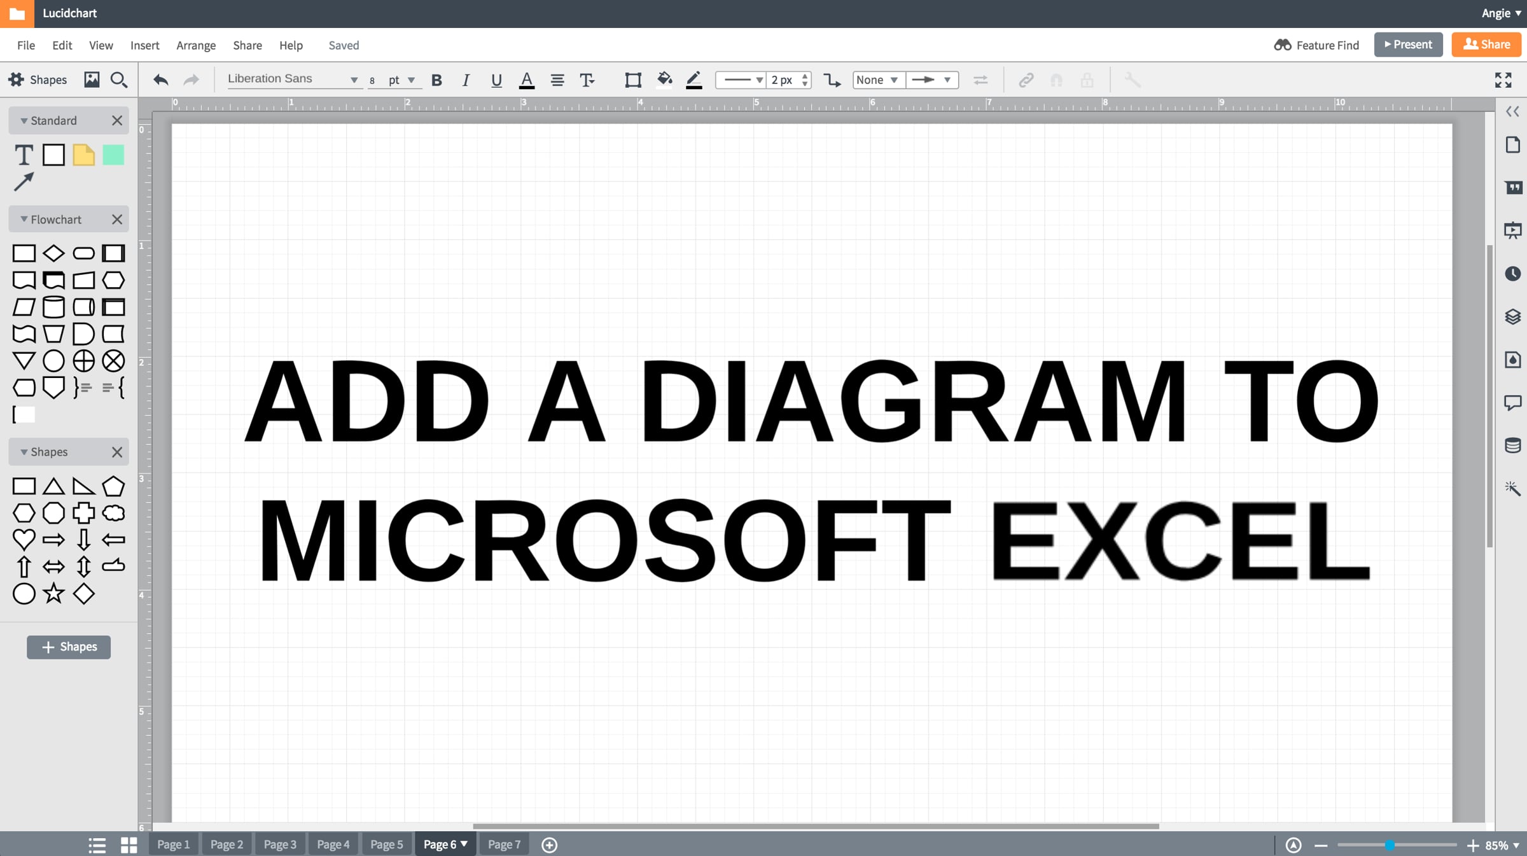Open the Data linking database icon

[x=1513, y=446]
